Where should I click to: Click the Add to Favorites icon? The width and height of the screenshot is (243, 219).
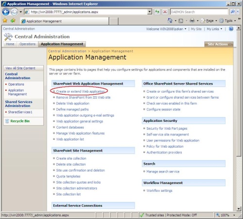(13, 20)
